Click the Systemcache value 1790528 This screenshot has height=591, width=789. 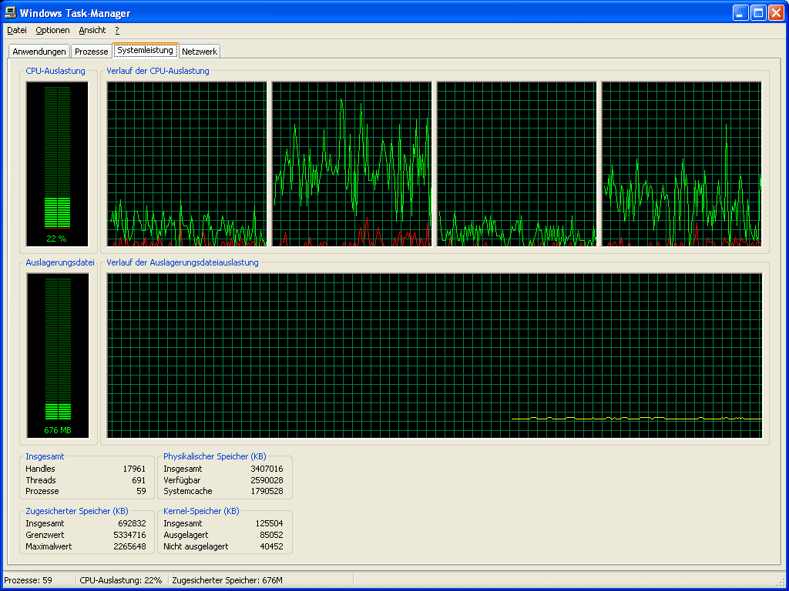click(x=267, y=491)
